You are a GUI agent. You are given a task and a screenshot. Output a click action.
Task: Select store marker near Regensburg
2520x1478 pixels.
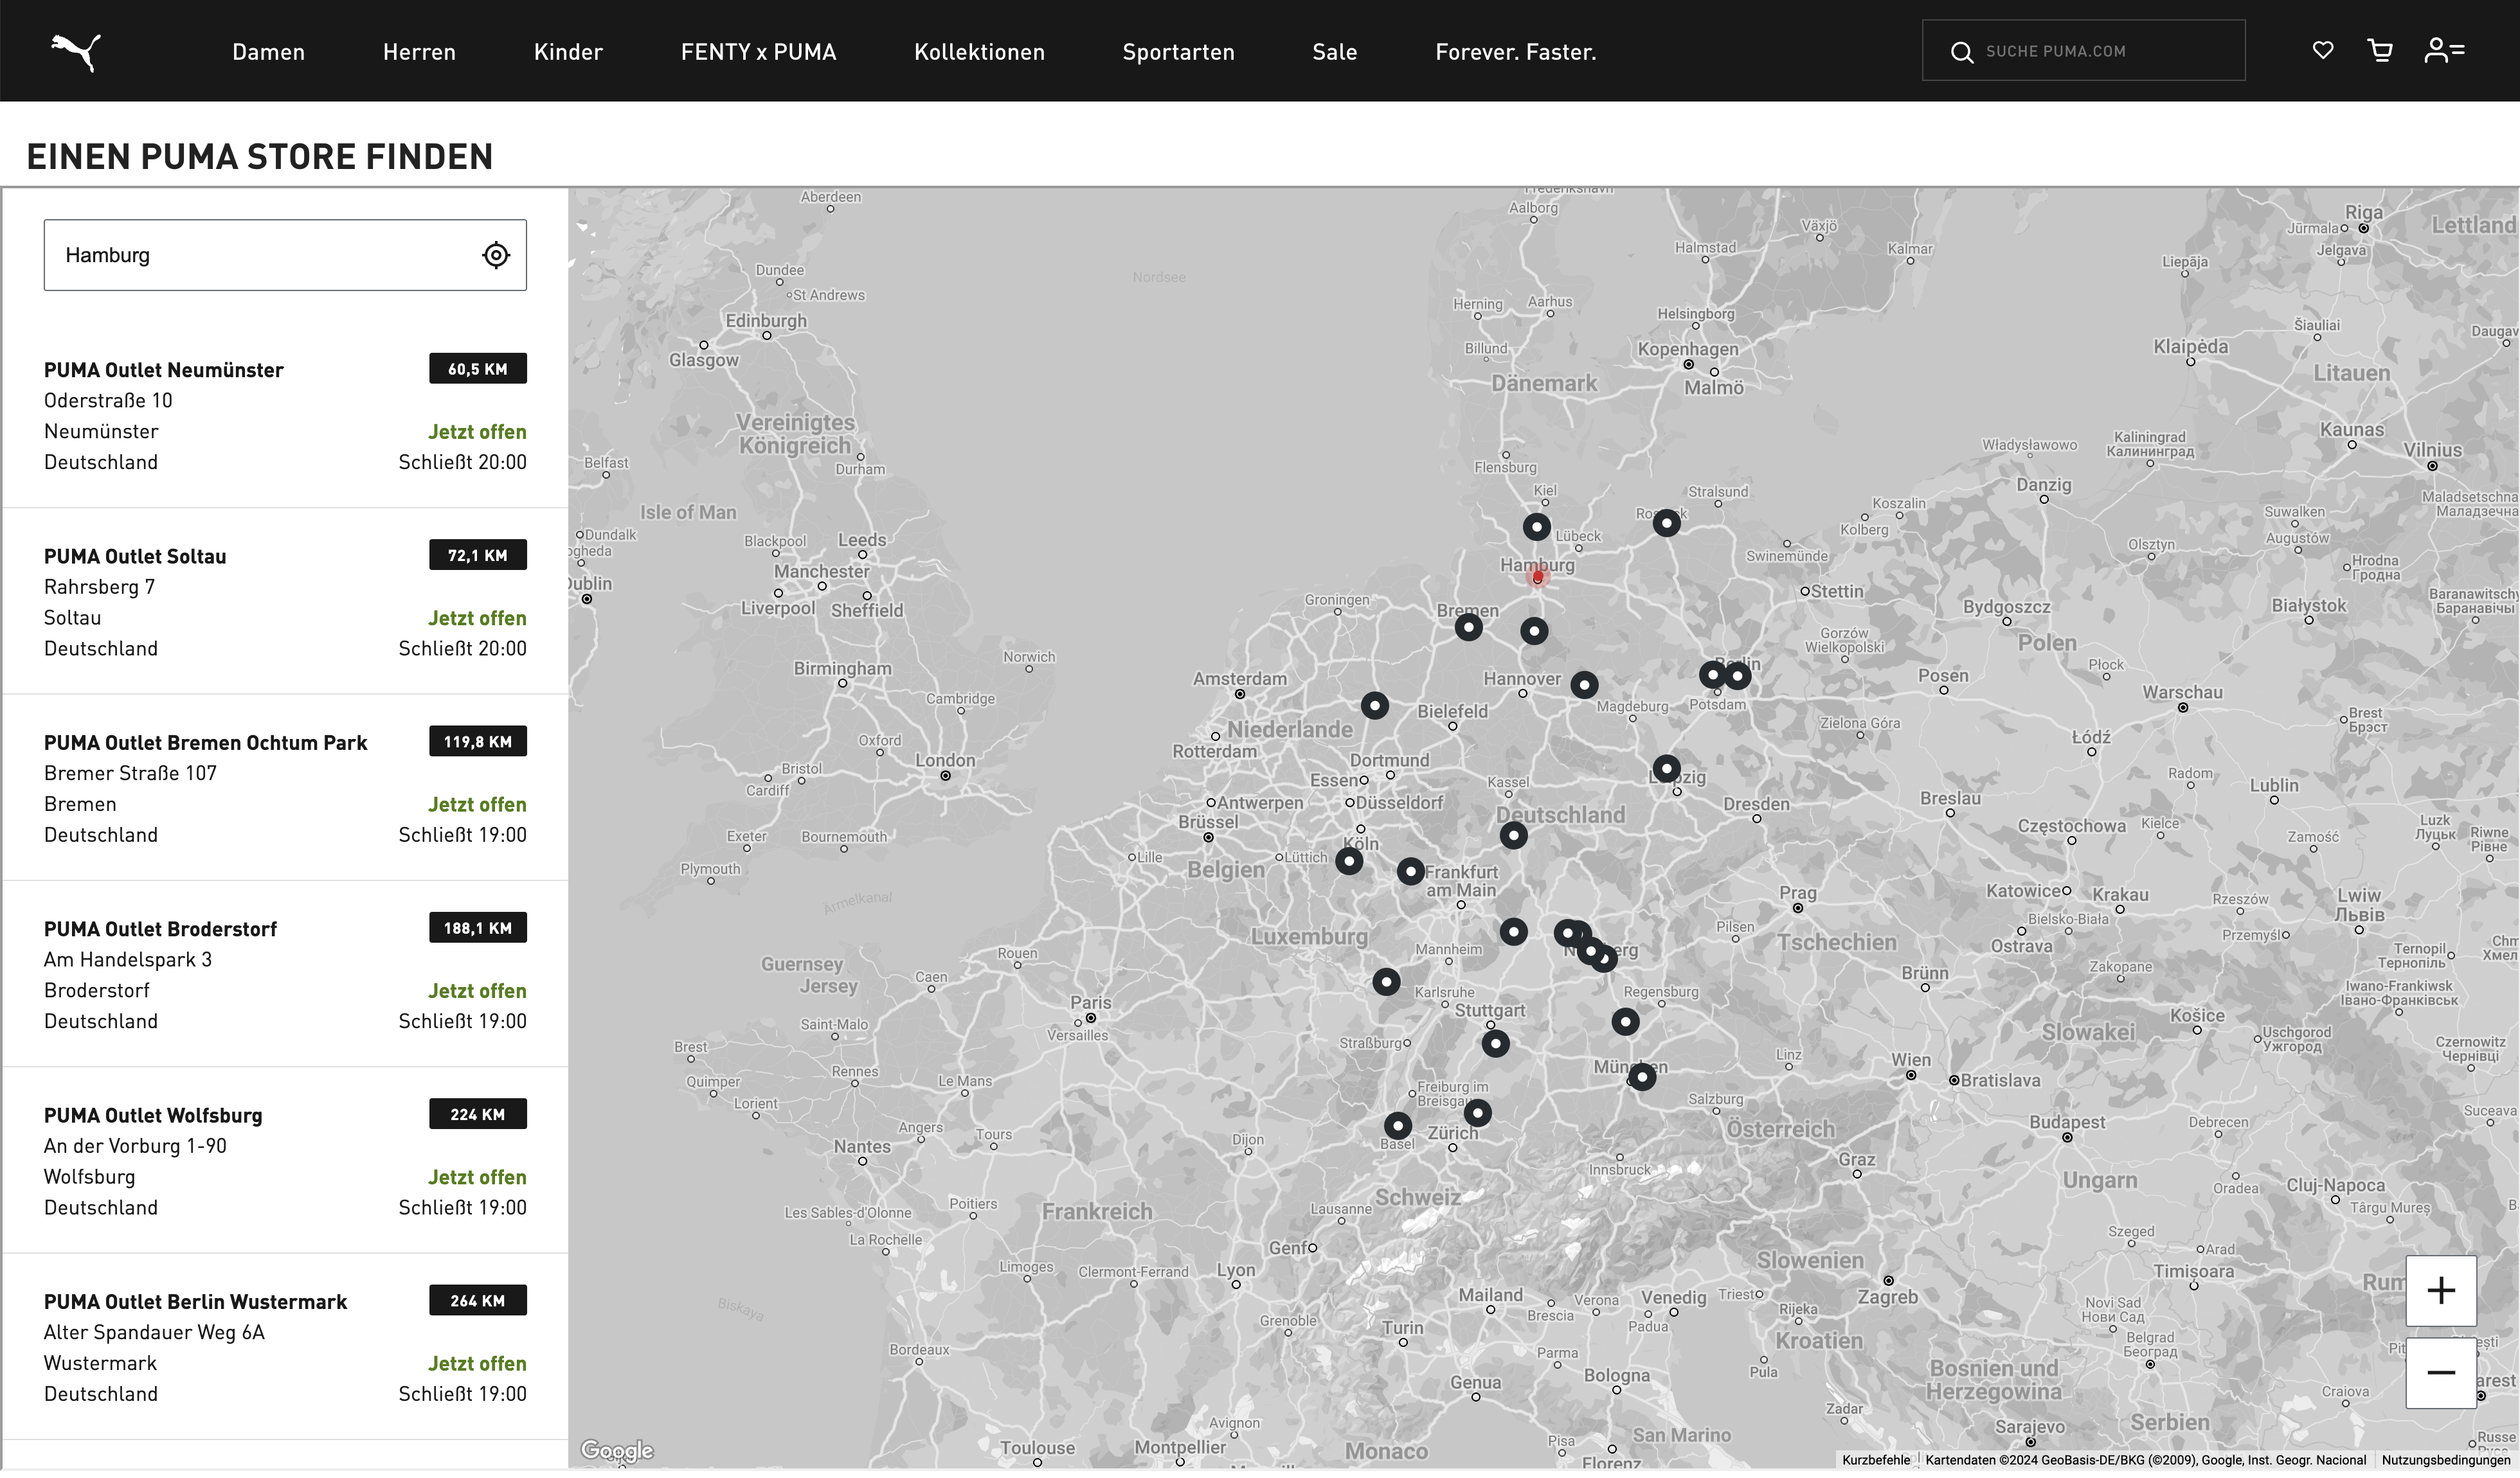click(1625, 1021)
